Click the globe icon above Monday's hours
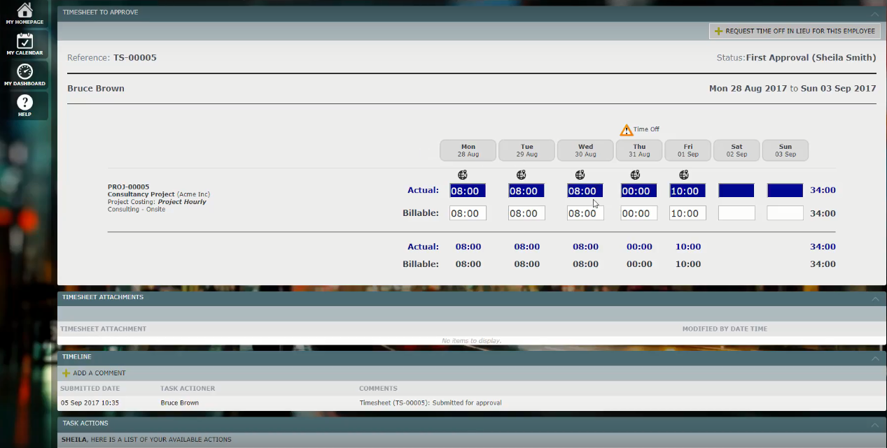 click(x=463, y=175)
